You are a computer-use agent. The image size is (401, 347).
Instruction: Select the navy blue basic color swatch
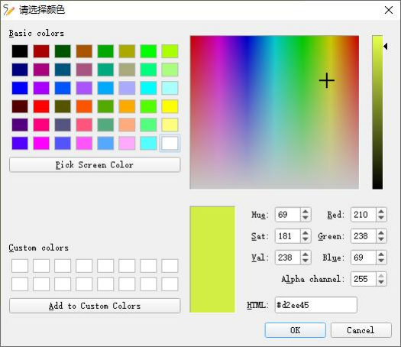[x=20, y=70]
